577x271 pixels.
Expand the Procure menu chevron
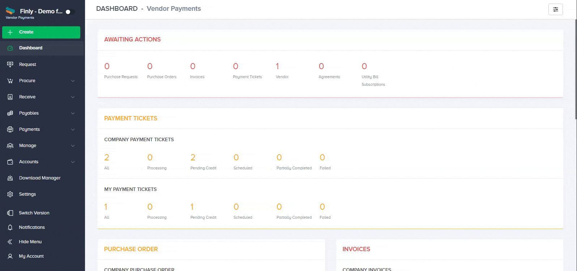click(73, 81)
